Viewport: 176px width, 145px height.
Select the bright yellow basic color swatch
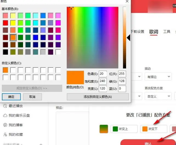pyautogui.click(x=13, y=23)
